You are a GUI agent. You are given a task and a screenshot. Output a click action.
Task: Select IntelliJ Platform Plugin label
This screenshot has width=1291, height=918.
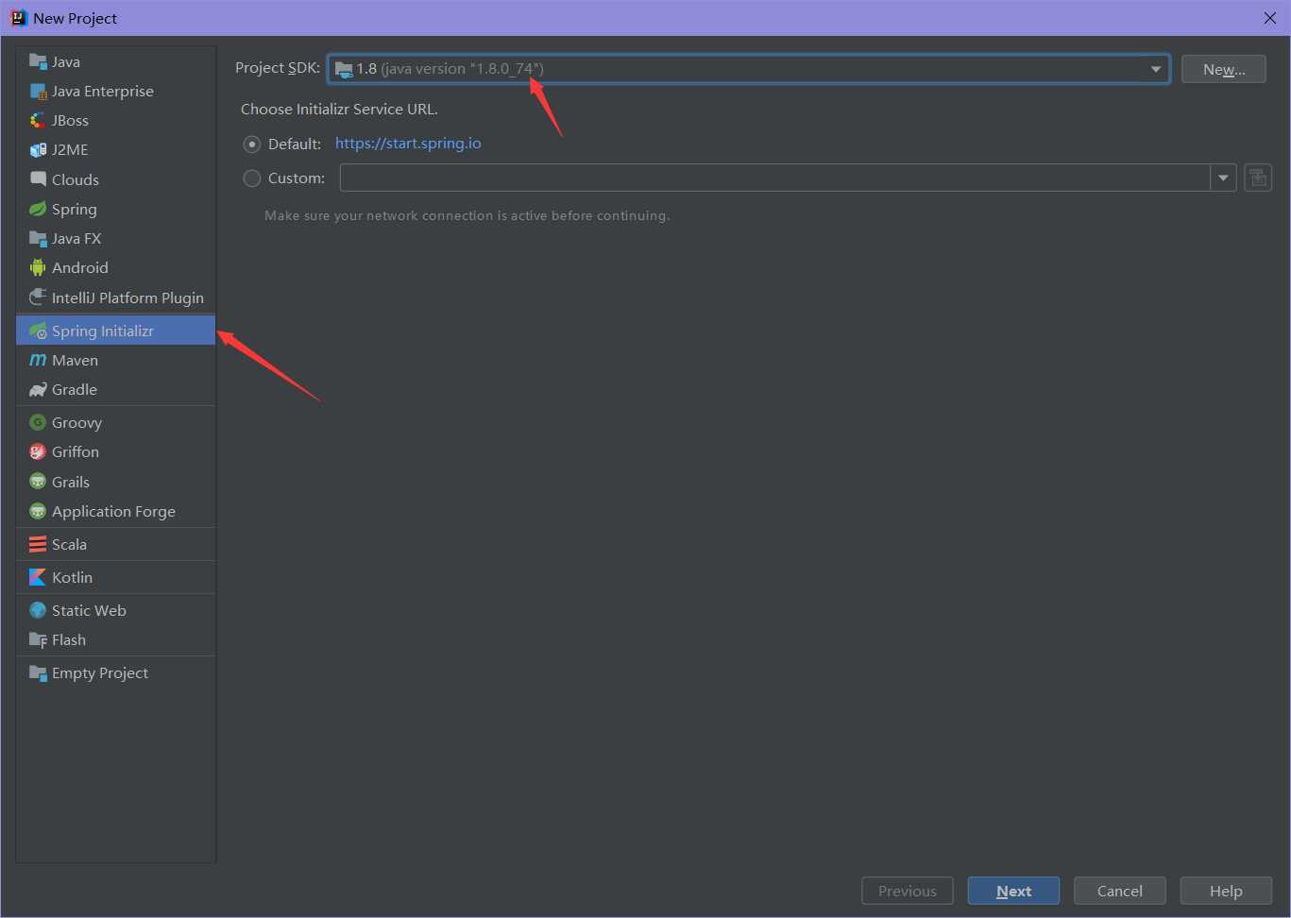coord(127,297)
